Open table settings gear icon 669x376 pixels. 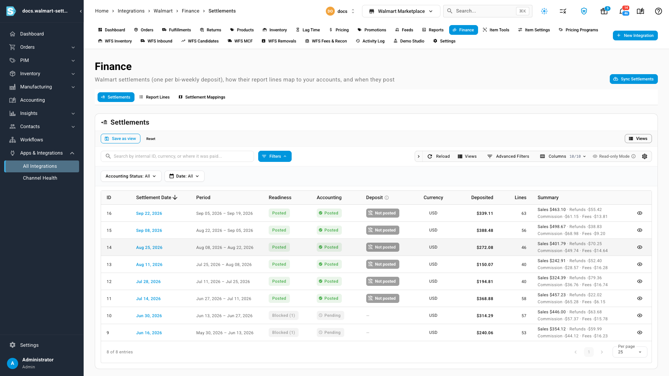pyautogui.click(x=645, y=156)
